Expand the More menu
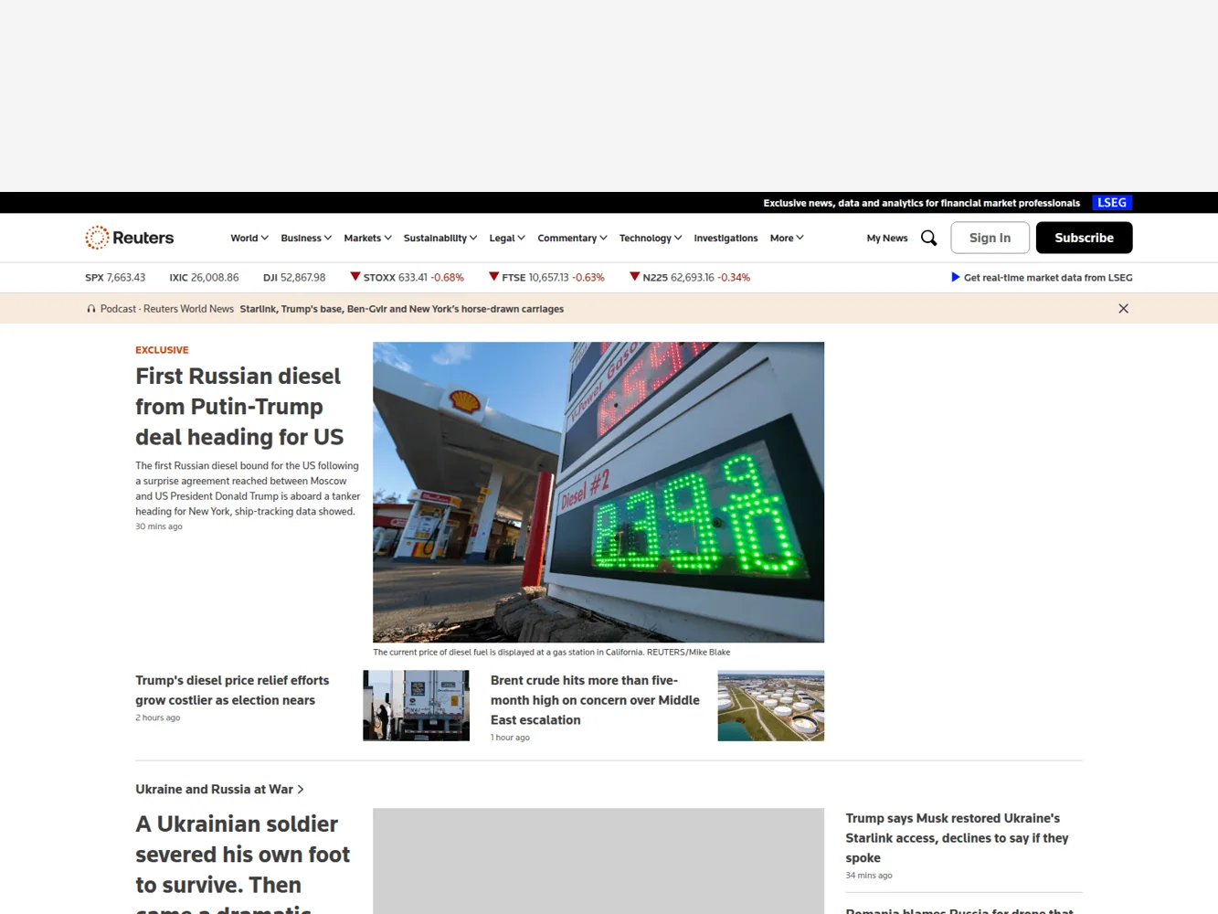Screen dimensions: 1218x914 pos(787,238)
